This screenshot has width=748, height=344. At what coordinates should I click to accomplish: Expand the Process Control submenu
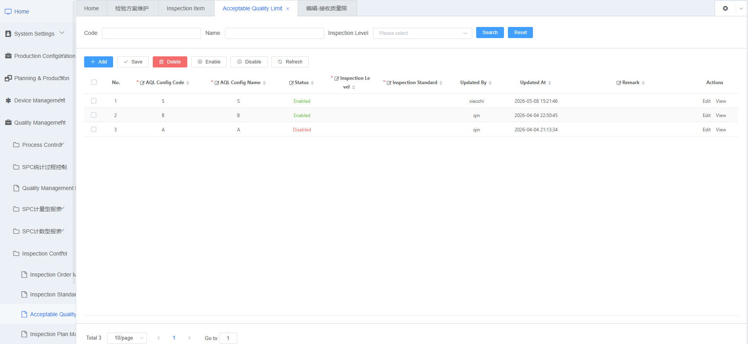[x=62, y=144]
